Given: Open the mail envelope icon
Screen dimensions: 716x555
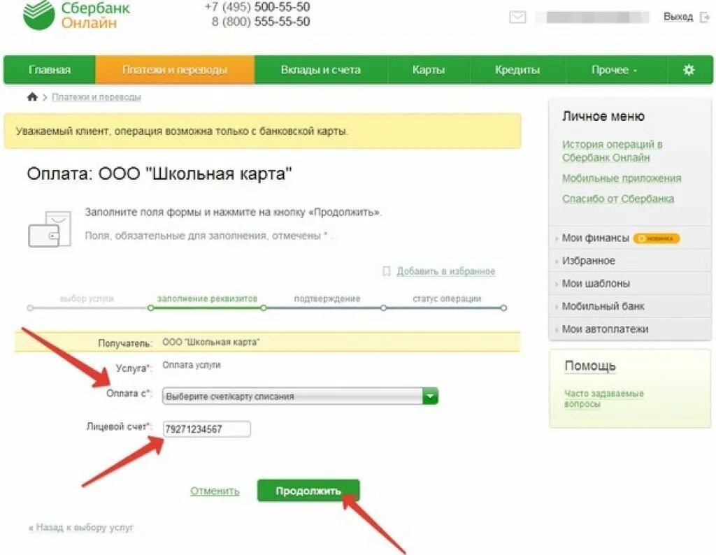Looking at the screenshot, I should [517, 17].
